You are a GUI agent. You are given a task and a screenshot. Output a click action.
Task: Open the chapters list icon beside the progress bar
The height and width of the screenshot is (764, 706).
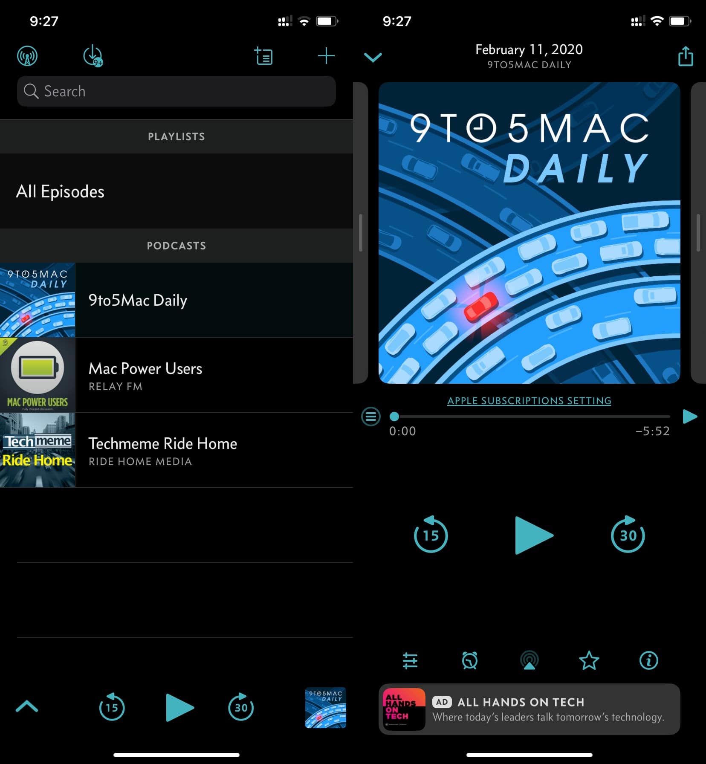(370, 417)
